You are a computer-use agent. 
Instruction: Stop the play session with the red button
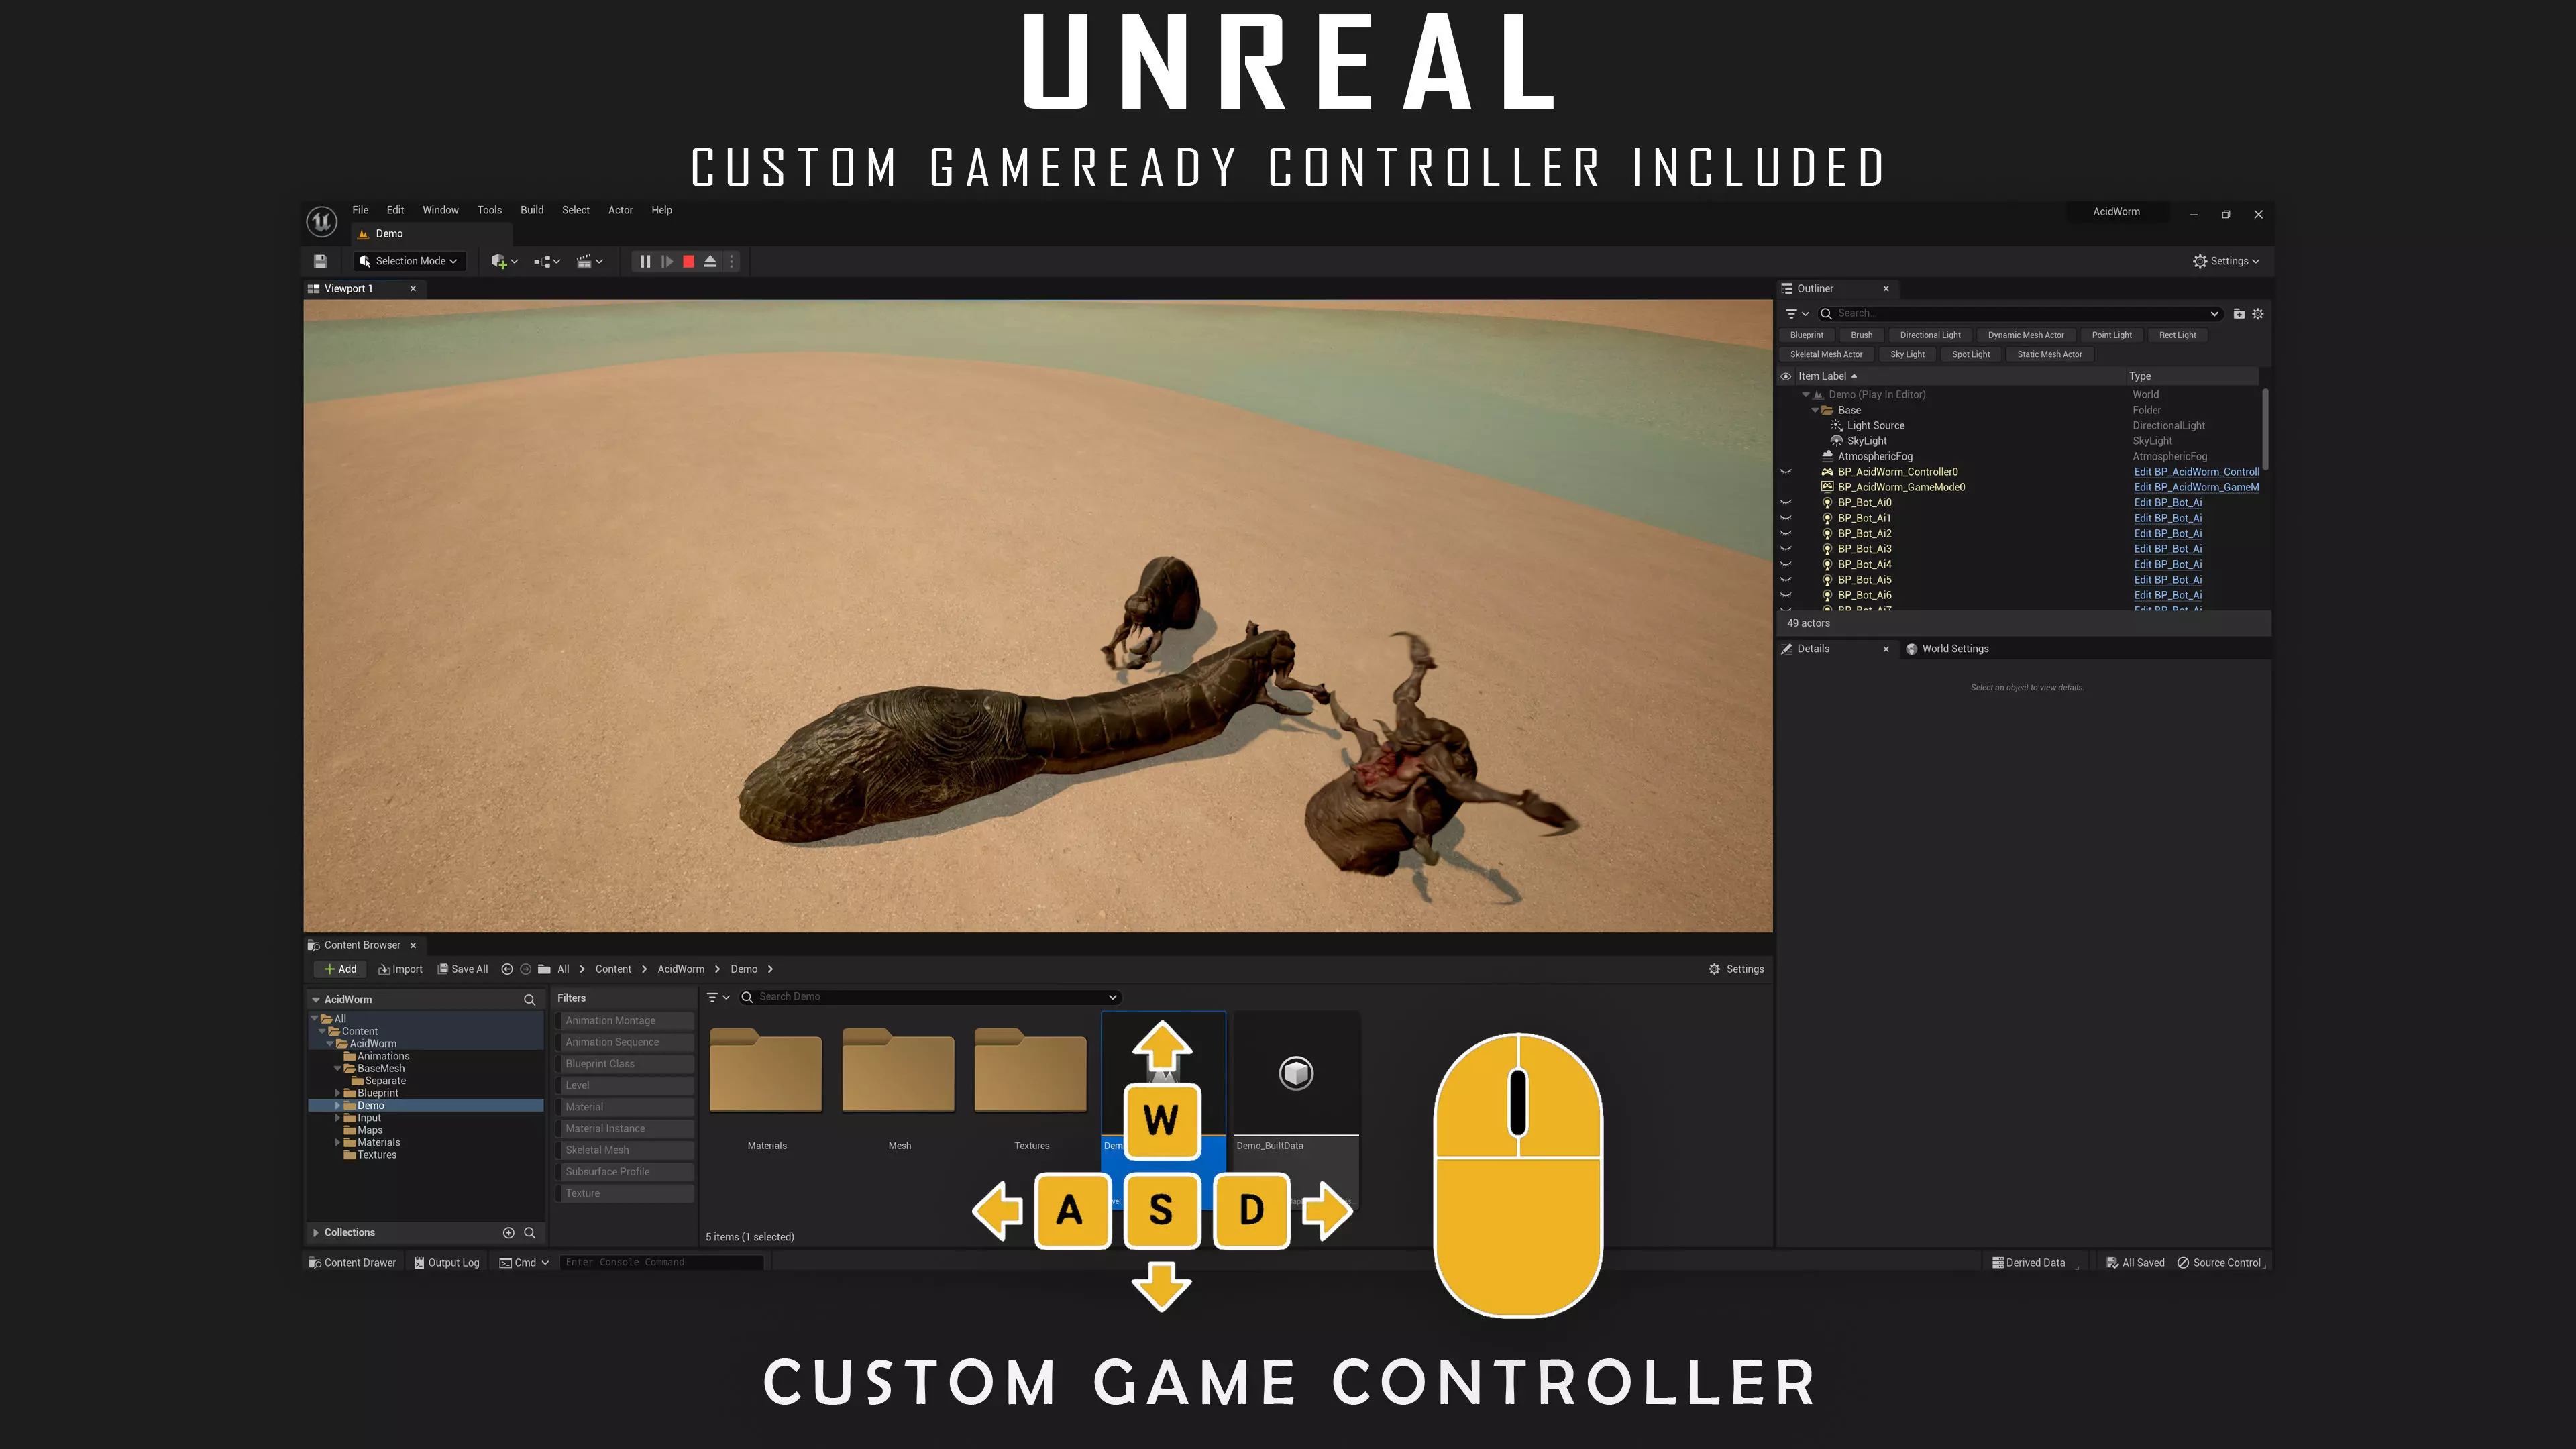click(688, 261)
